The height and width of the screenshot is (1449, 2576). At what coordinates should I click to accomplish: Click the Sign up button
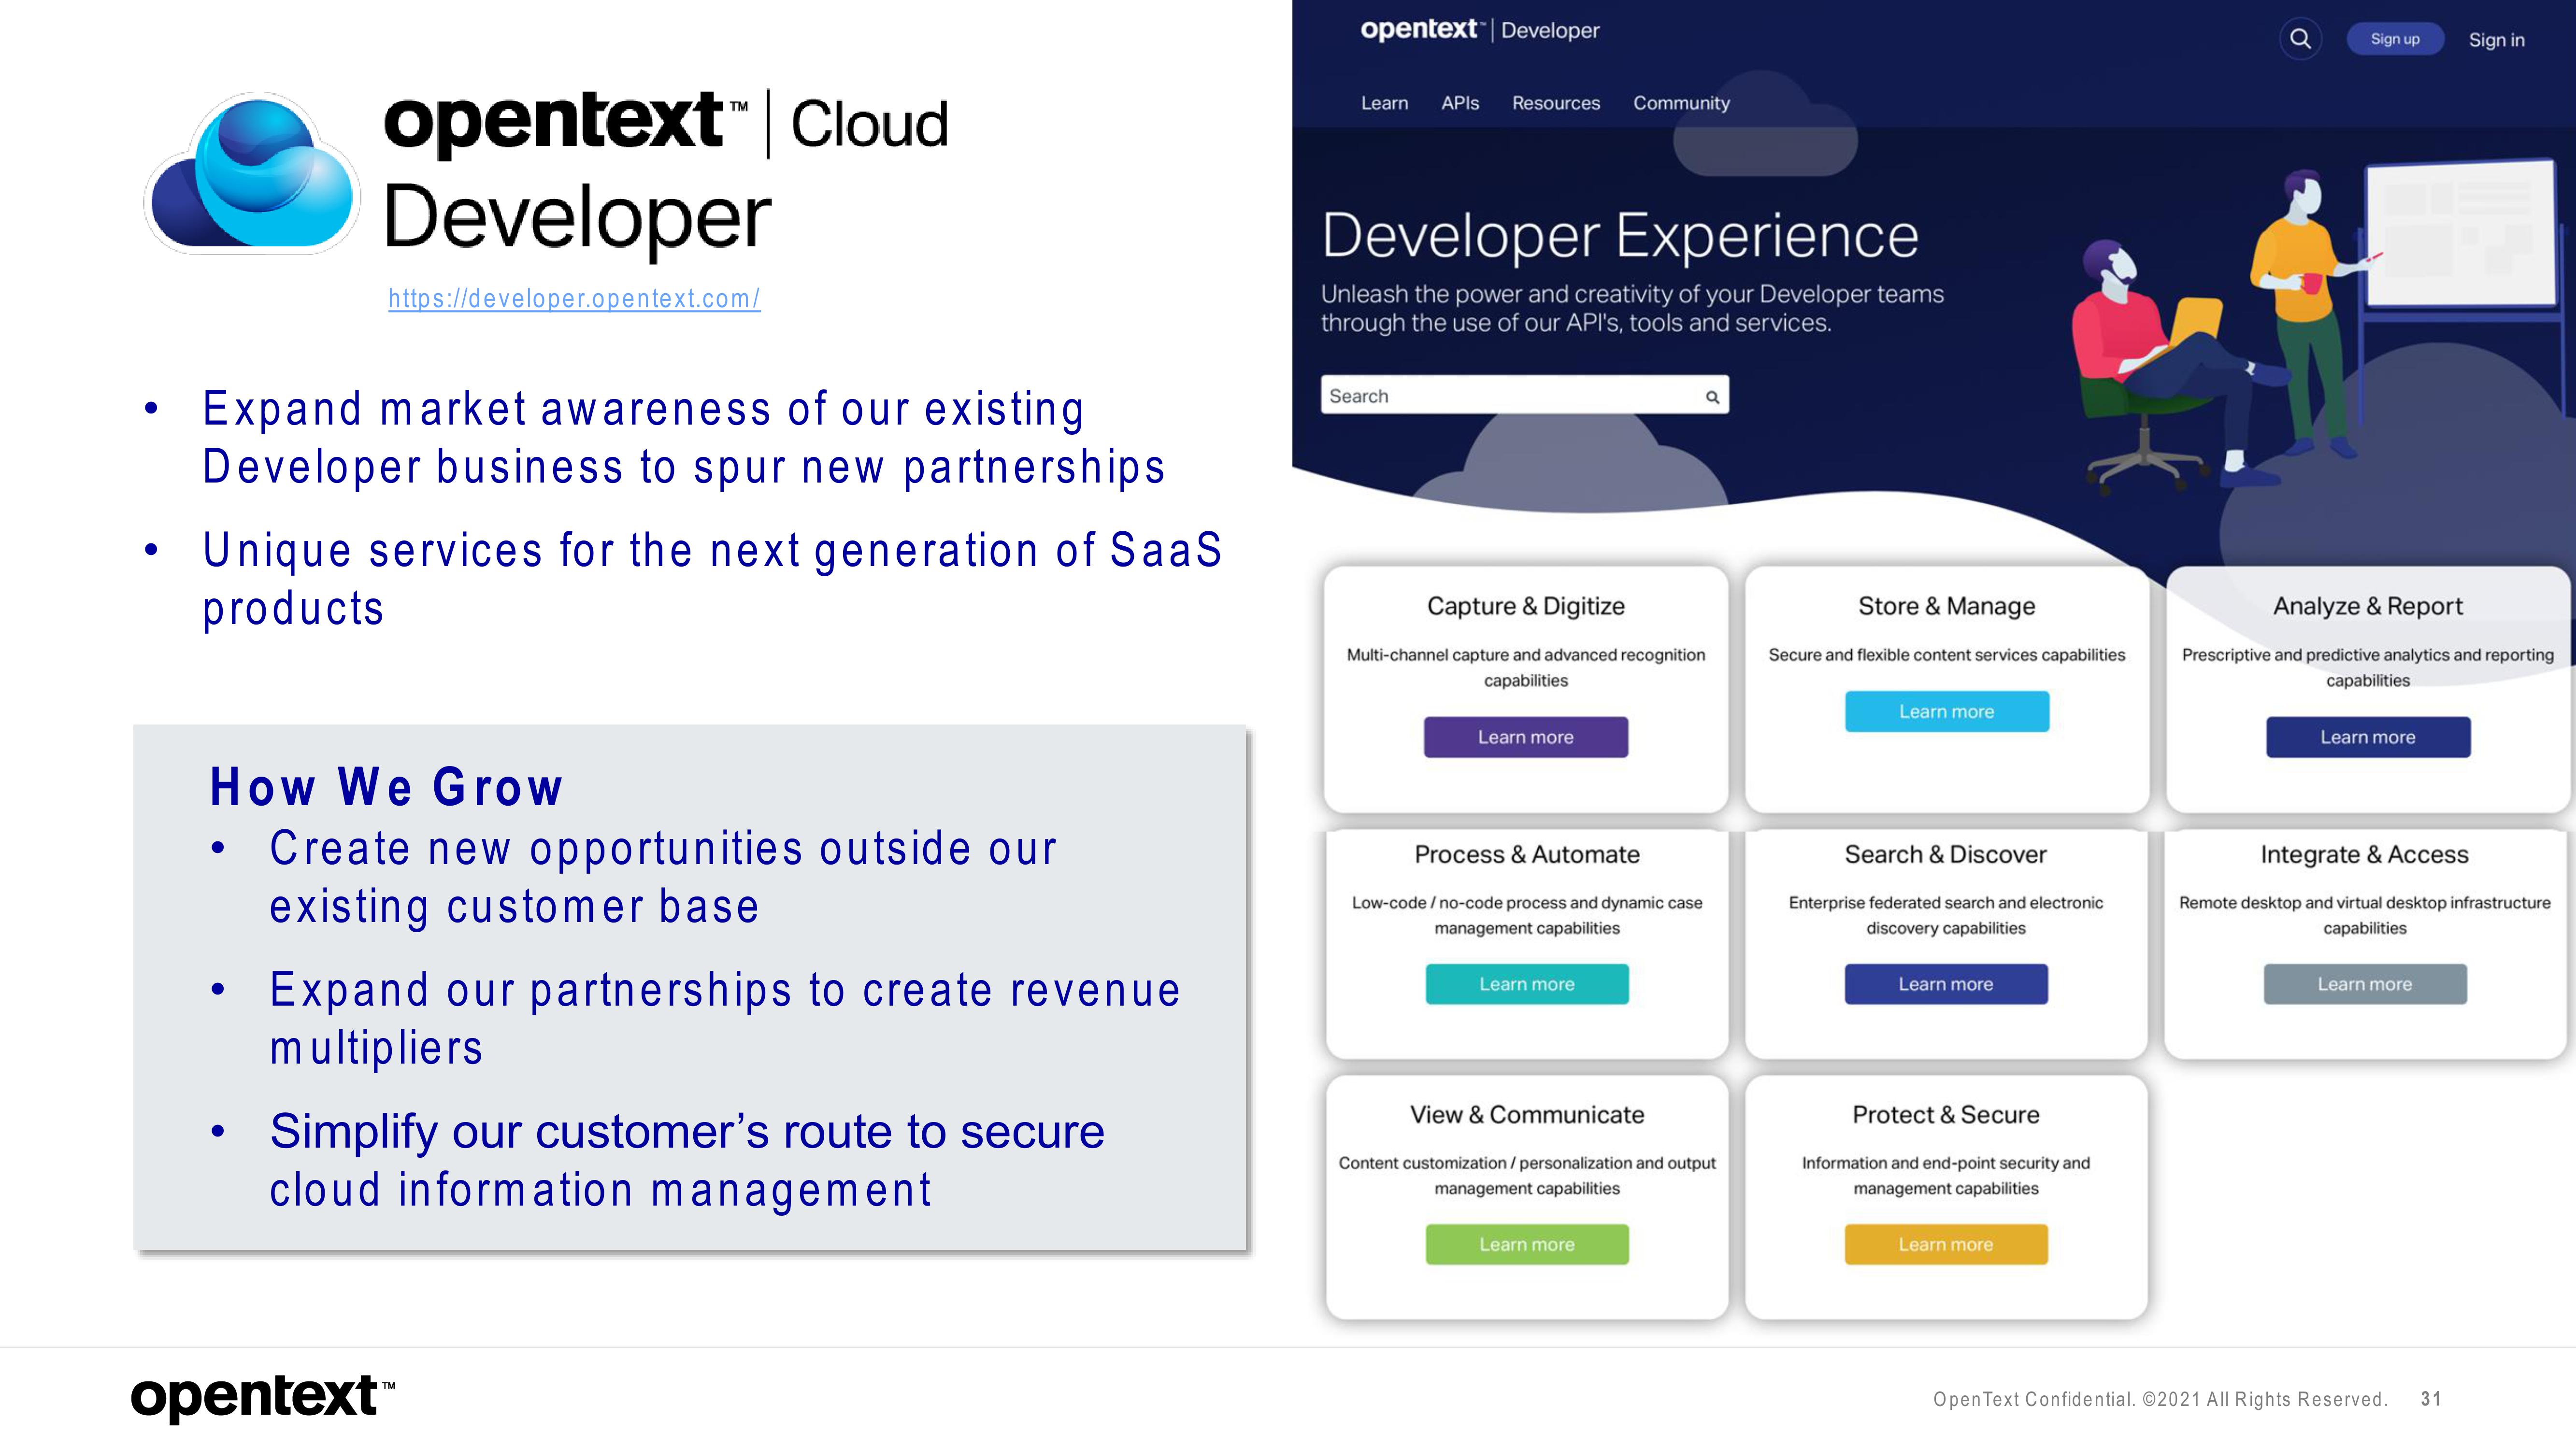[2394, 39]
